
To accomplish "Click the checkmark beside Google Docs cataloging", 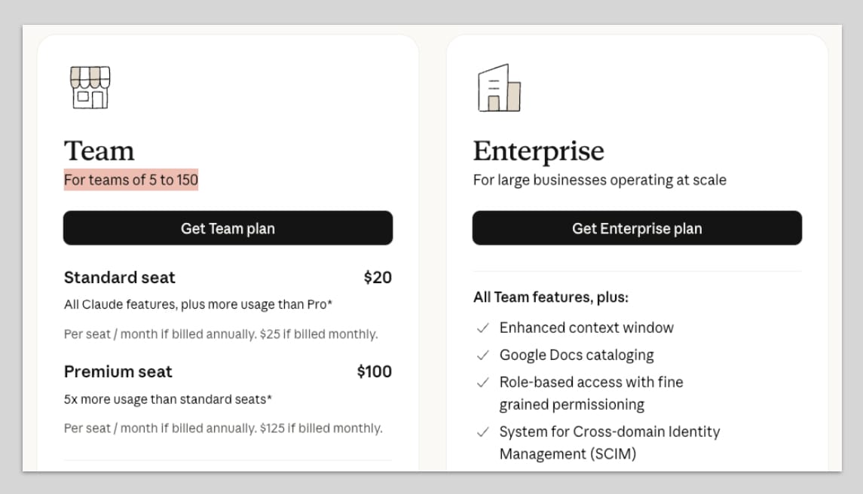I will [483, 355].
